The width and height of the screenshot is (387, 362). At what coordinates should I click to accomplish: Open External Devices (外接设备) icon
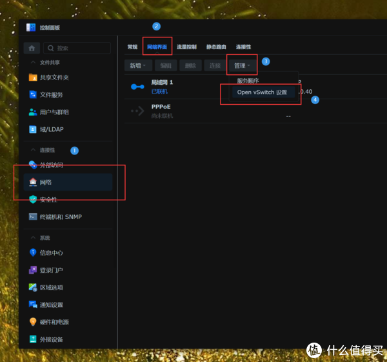click(33, 339)
